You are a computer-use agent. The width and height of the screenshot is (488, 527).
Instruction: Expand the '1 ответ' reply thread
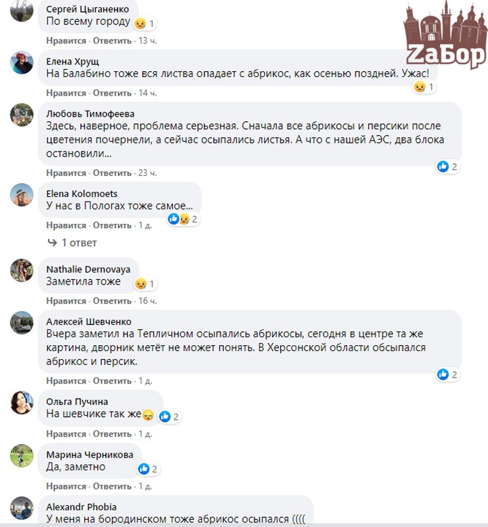point(72,242)
